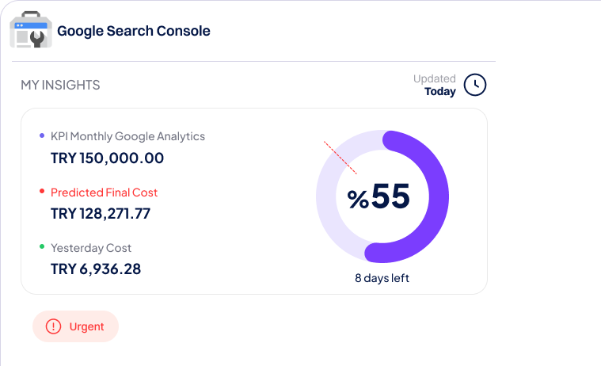Select the TRY 6,936.28 value
This screenshot has width=601, height=366.
point(96,269)
